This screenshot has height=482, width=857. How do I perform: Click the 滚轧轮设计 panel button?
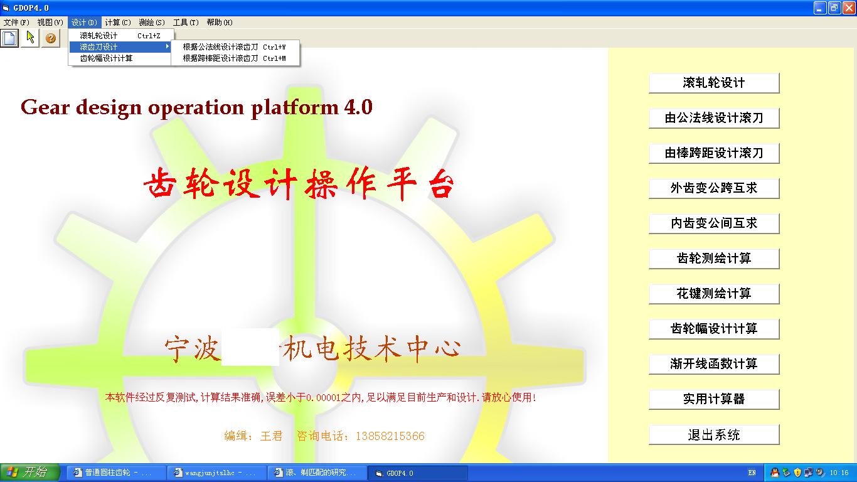point(714,83)
